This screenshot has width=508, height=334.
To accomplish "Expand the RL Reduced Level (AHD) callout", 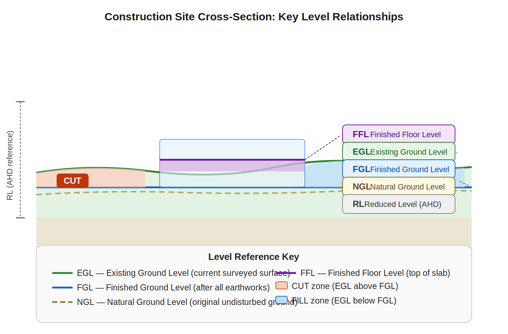I will pos(398,204).
